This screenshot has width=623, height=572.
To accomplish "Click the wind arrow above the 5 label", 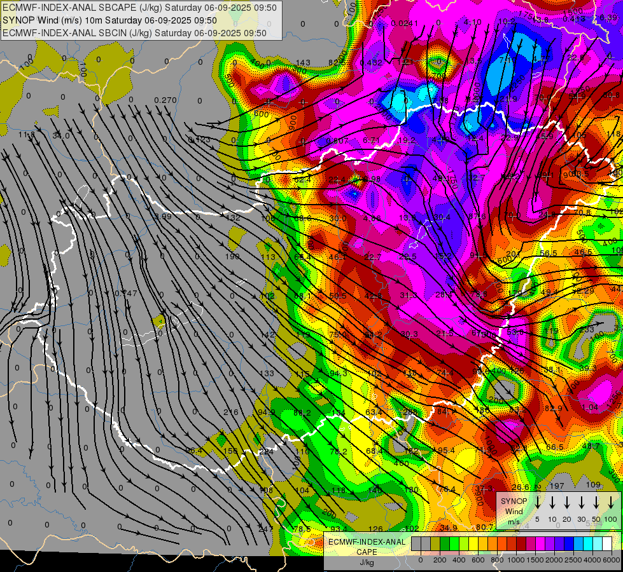I will click(538, 502).
